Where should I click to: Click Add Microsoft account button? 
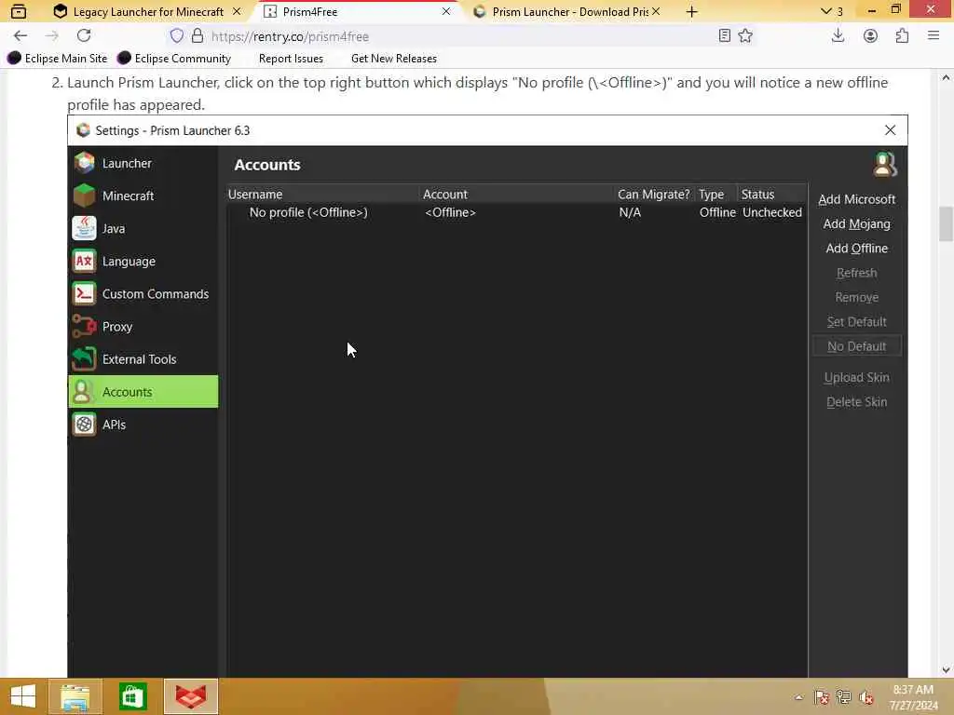point(857,199)
